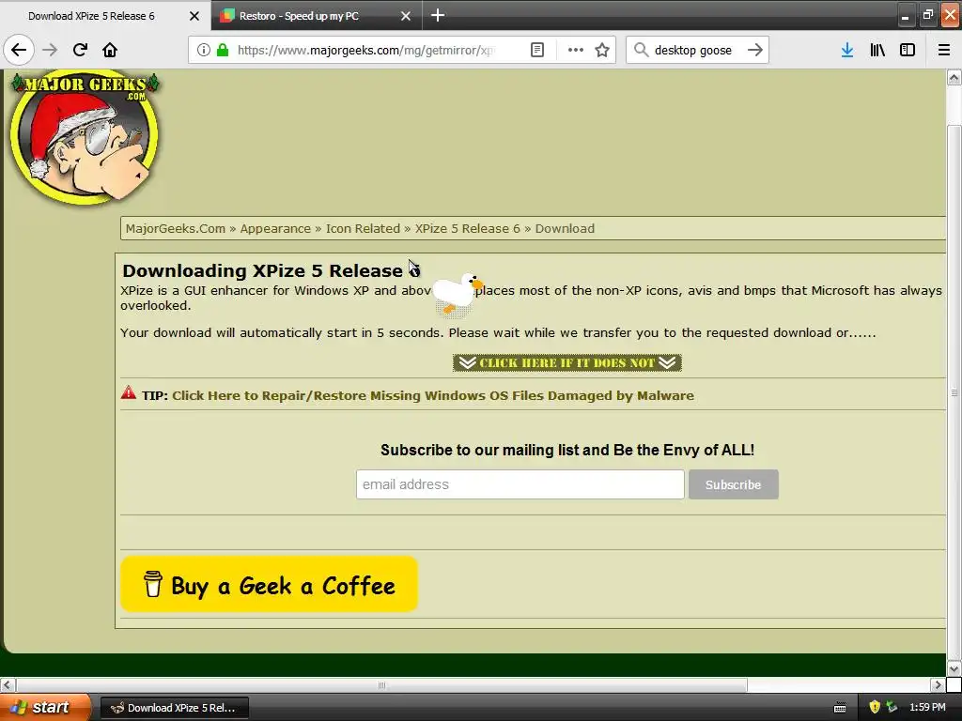Click the forward navigation arrow
The image size is (962, 721).
click(x=50, y=50)
